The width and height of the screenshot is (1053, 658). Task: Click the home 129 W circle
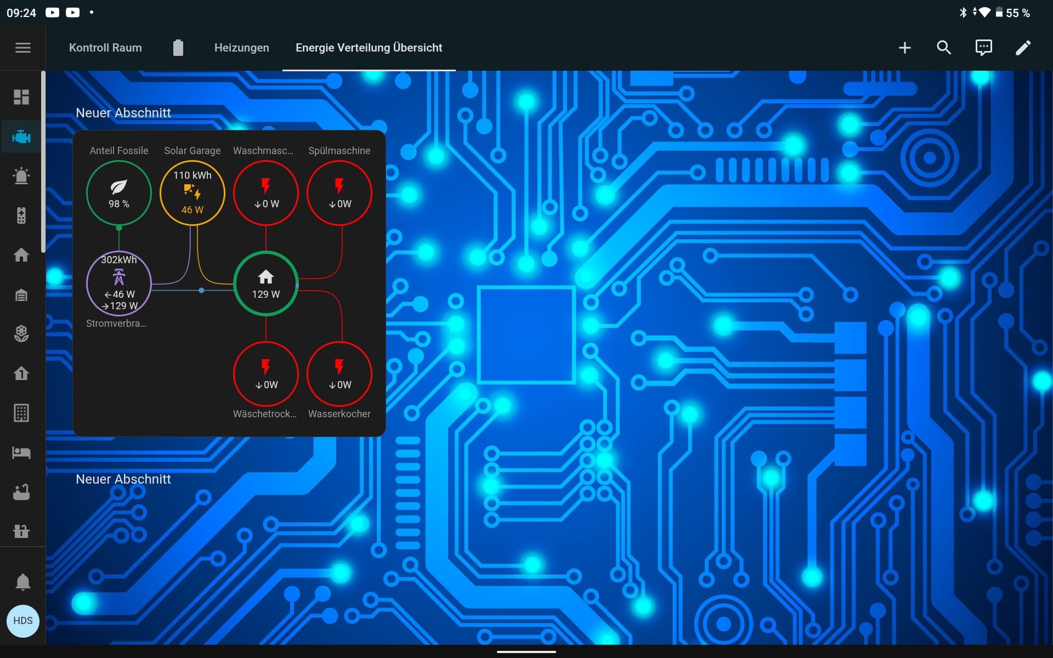coord(265,283)
